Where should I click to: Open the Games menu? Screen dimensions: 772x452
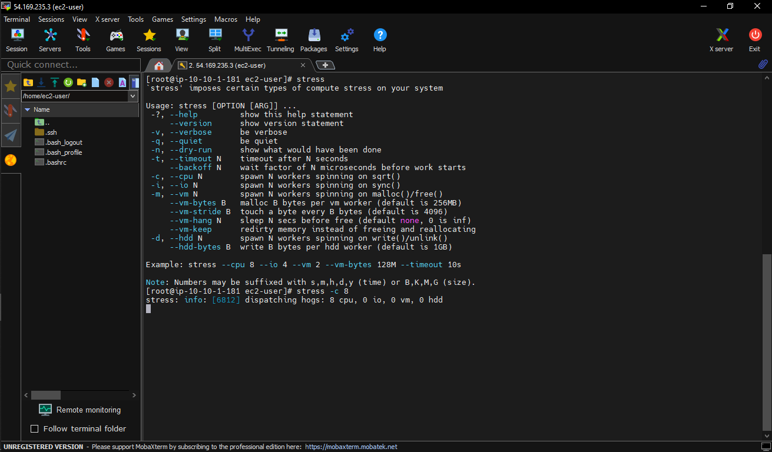pos(163,19)
